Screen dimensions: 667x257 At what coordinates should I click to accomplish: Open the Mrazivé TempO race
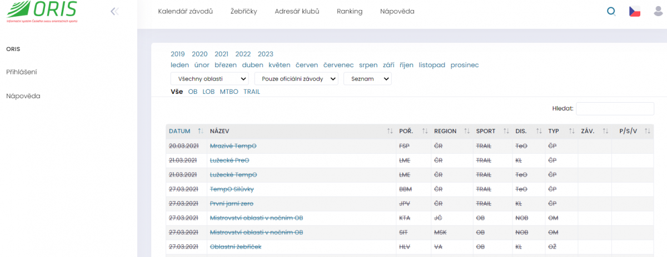click(x=233, y=145)
